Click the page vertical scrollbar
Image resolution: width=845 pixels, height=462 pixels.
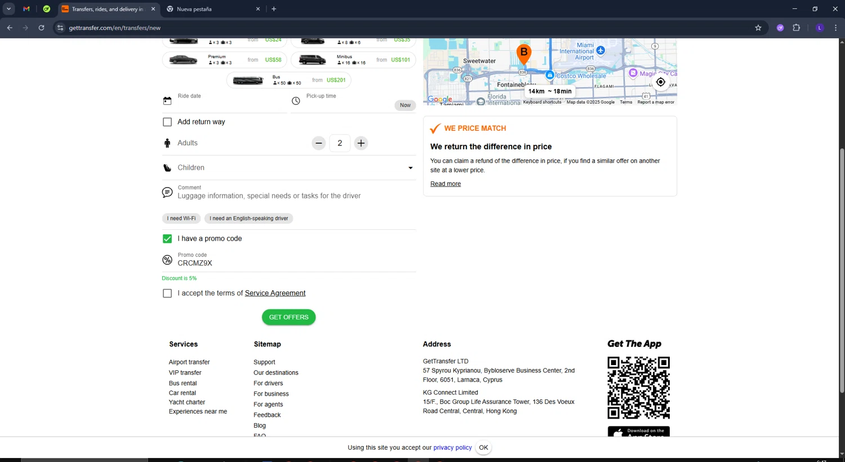coord(842,270)
